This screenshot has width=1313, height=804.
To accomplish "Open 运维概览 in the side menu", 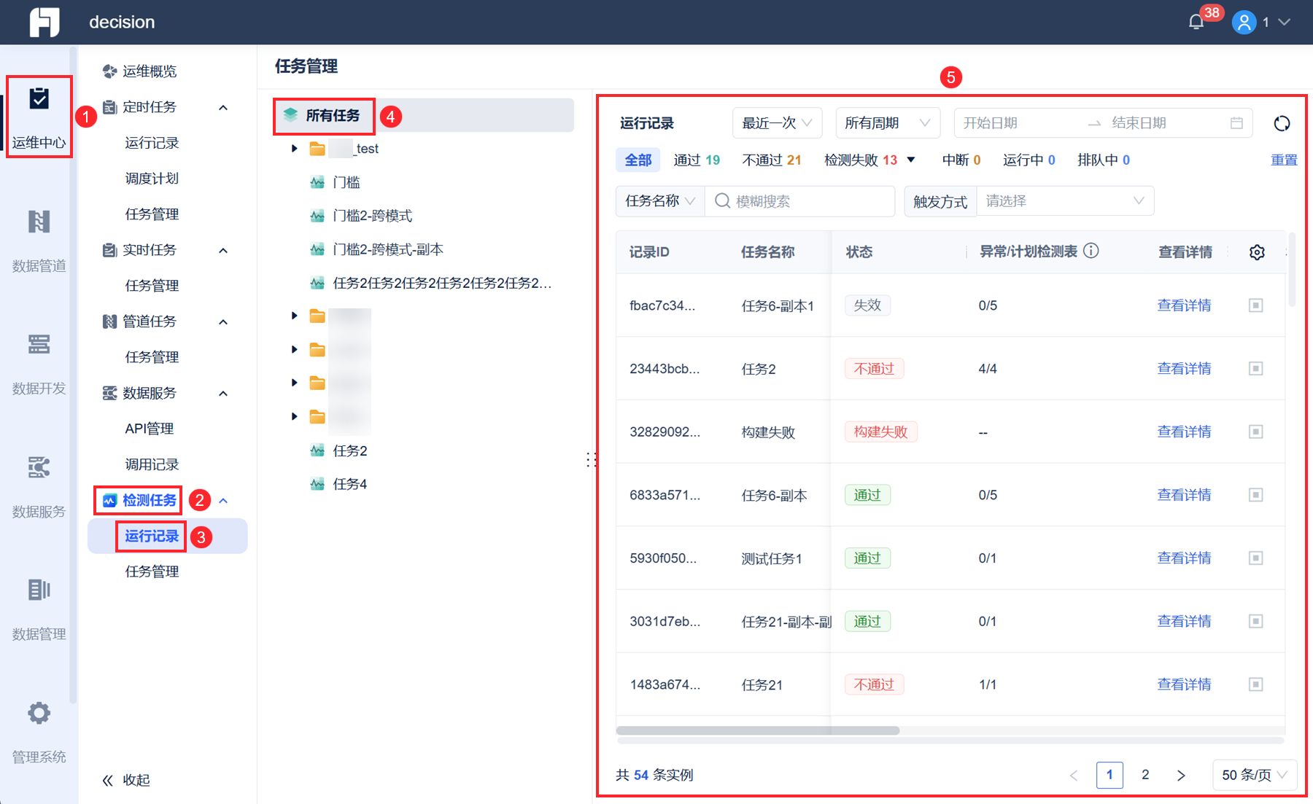I will tap(150, 71).
